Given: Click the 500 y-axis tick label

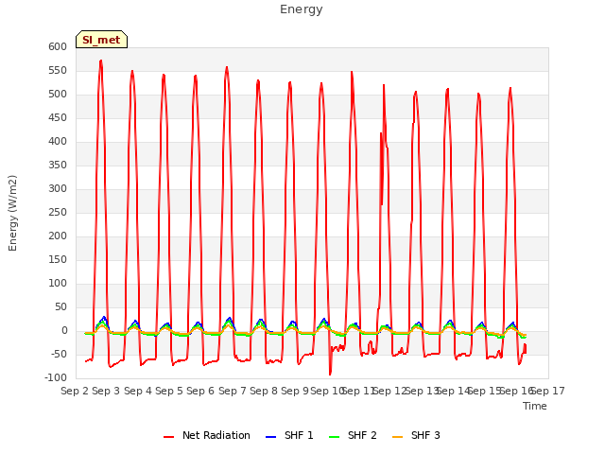Looking at the screenshot, I should (58, 95).
